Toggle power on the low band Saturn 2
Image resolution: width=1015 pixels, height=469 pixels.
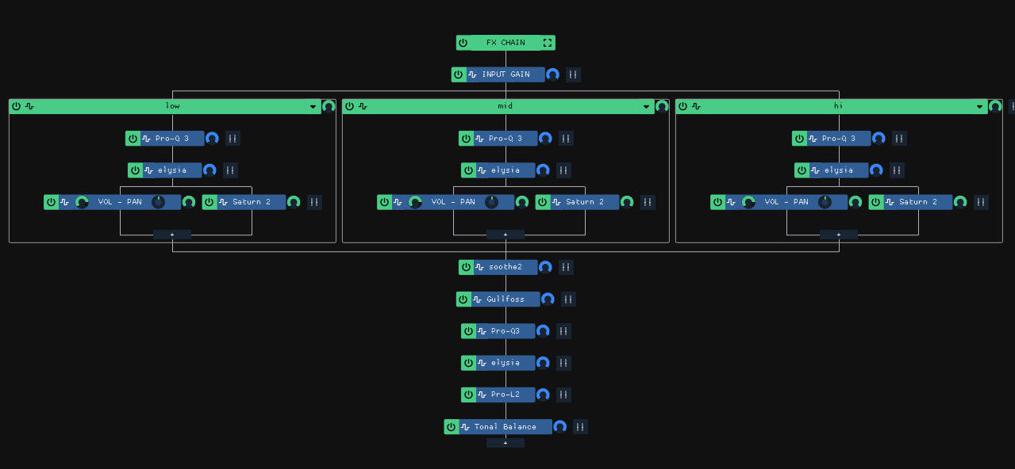coord(210,202)
